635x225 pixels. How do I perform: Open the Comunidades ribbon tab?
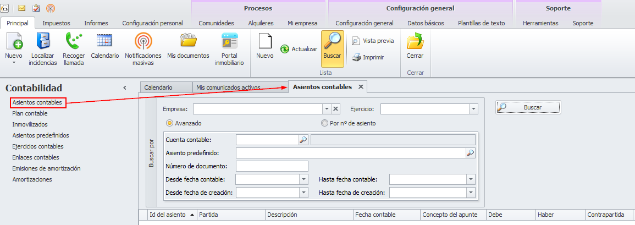tap(216, 23)
